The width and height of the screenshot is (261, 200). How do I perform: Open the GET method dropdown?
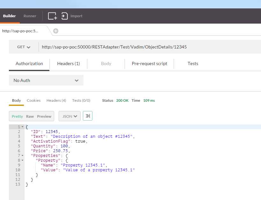[24, 47]
